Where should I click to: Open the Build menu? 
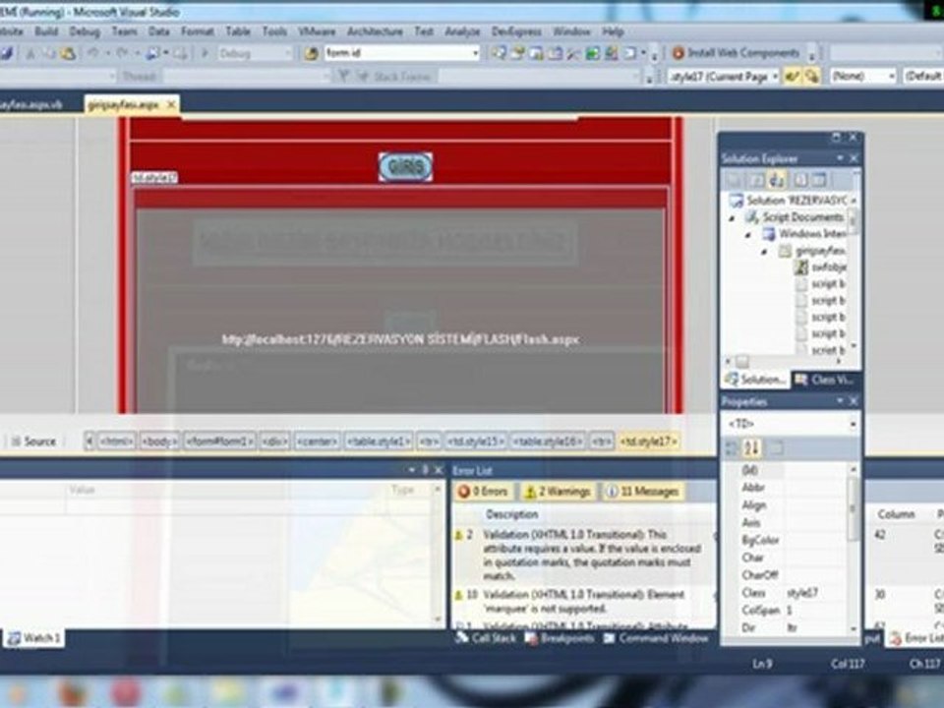(x=46, y=31)
